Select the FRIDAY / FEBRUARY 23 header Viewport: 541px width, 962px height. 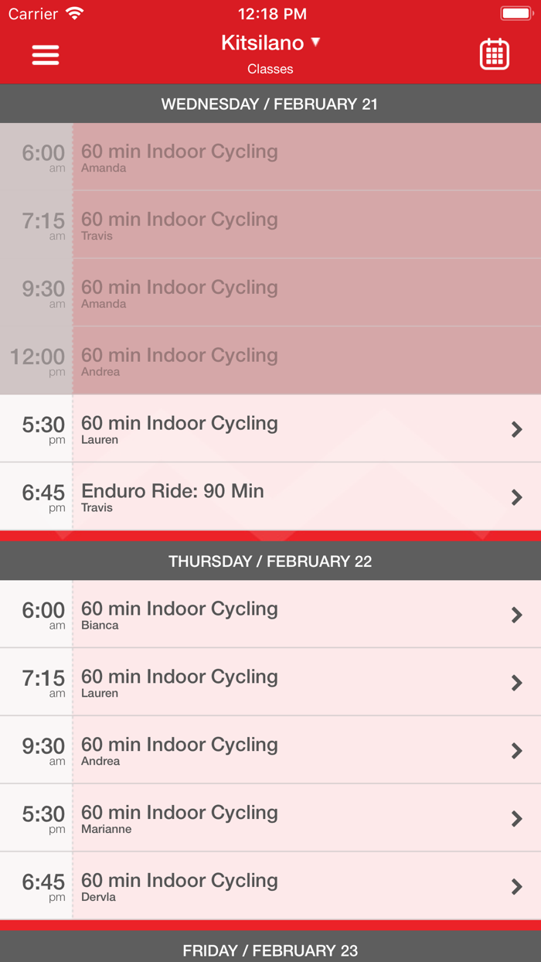point(270,951)
